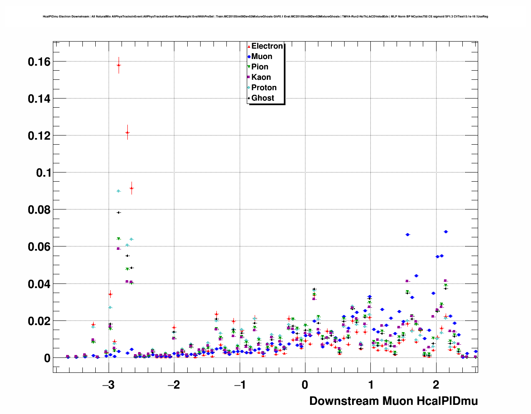The height and width of the screenshot is (414, 531).
Task: Click the plot title text at top
Action: coord(265,17)
